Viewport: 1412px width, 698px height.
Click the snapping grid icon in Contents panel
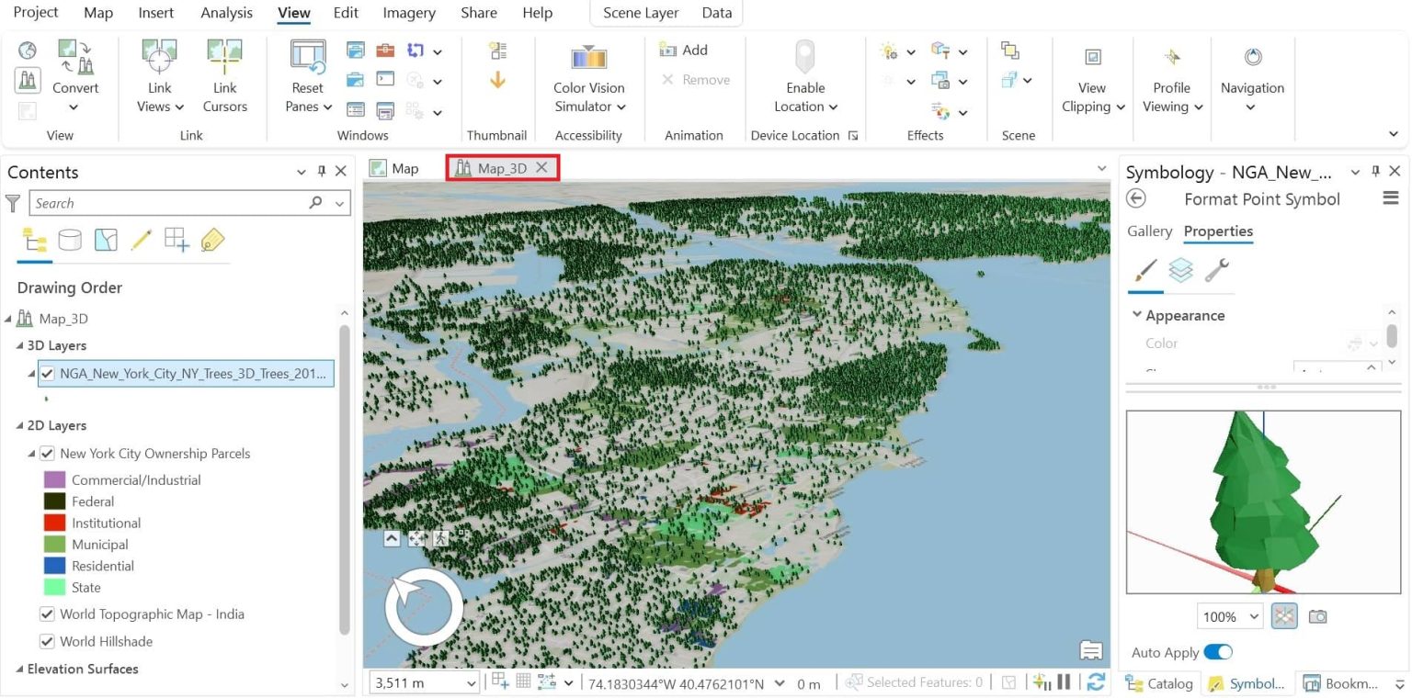(x=176, y=239)
